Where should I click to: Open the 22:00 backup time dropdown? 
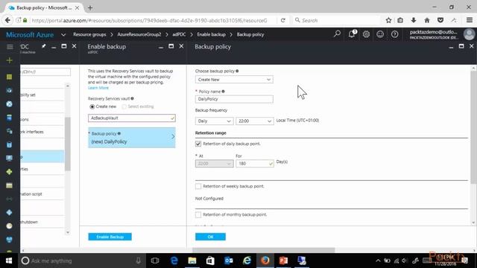(255, 121)
